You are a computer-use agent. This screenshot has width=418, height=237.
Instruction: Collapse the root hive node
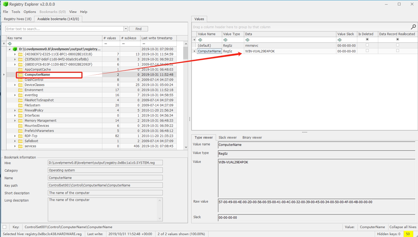(9, 49)
